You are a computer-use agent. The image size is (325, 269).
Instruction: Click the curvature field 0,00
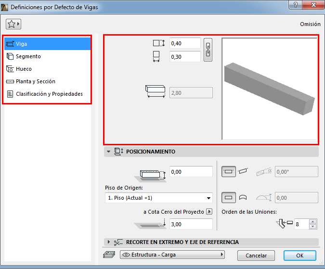[x=297, y=198]
